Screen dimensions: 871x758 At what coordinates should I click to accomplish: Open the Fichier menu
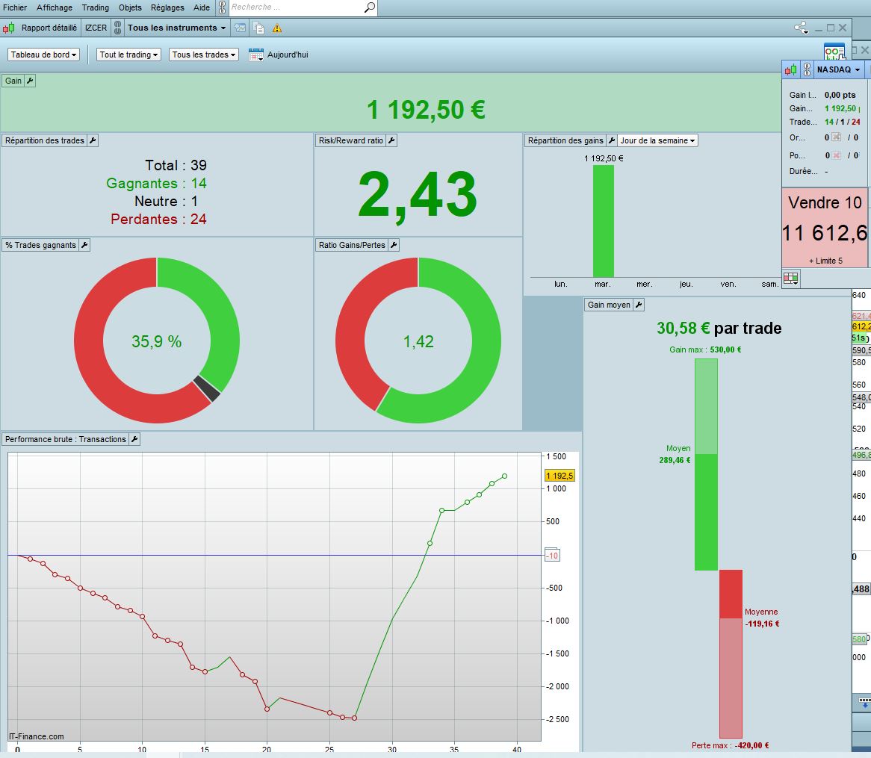[x=15, y=7]
